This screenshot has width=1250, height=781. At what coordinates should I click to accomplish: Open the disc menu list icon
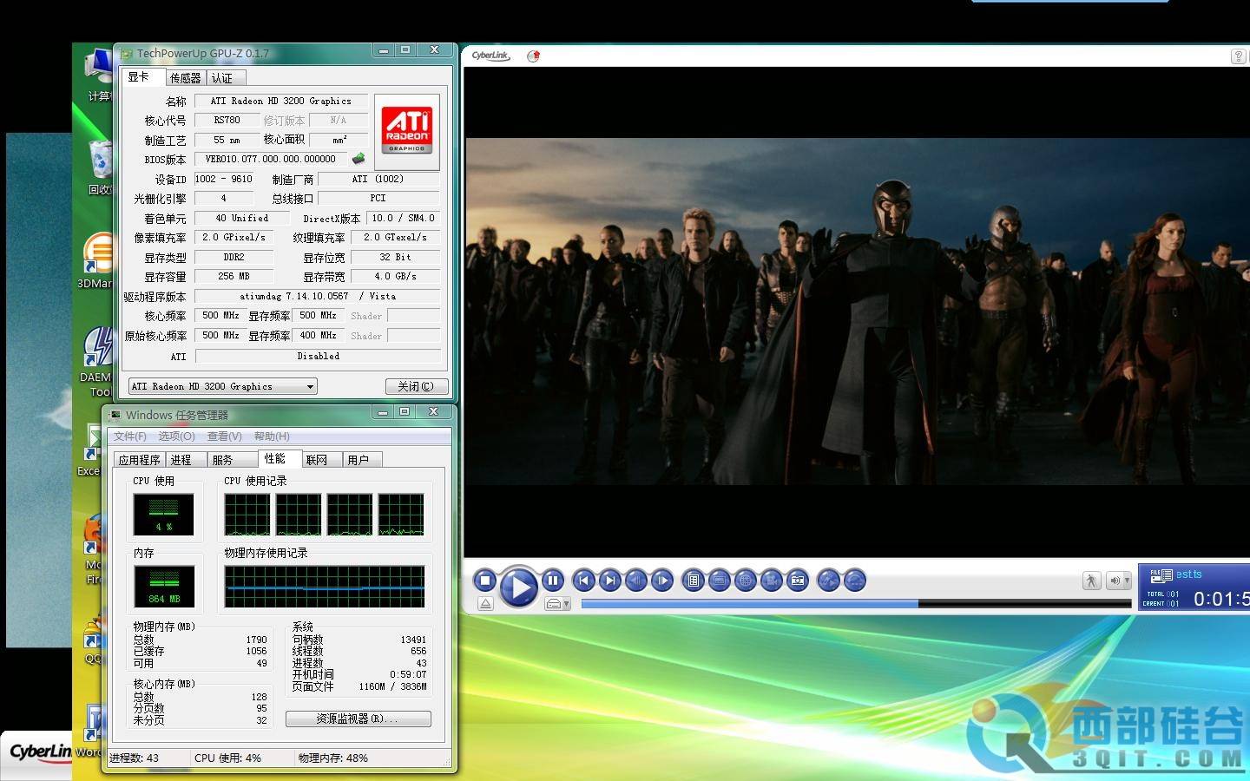coord(693,581)
